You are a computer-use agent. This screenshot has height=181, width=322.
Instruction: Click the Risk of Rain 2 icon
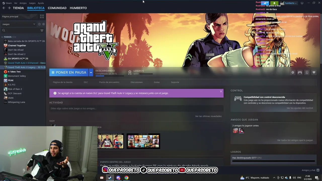pyautogui.click(x=6, y=89)
